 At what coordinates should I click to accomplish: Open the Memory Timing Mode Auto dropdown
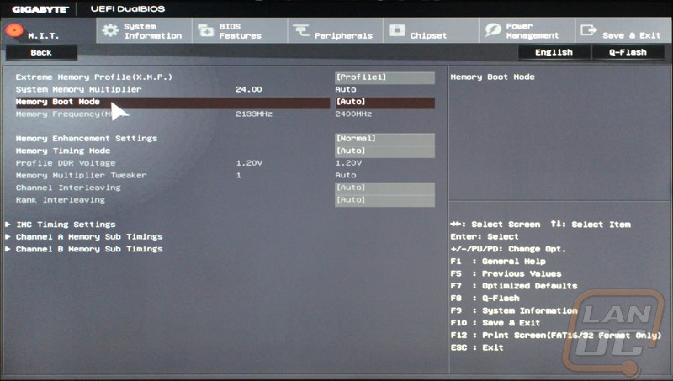[384, 151]
